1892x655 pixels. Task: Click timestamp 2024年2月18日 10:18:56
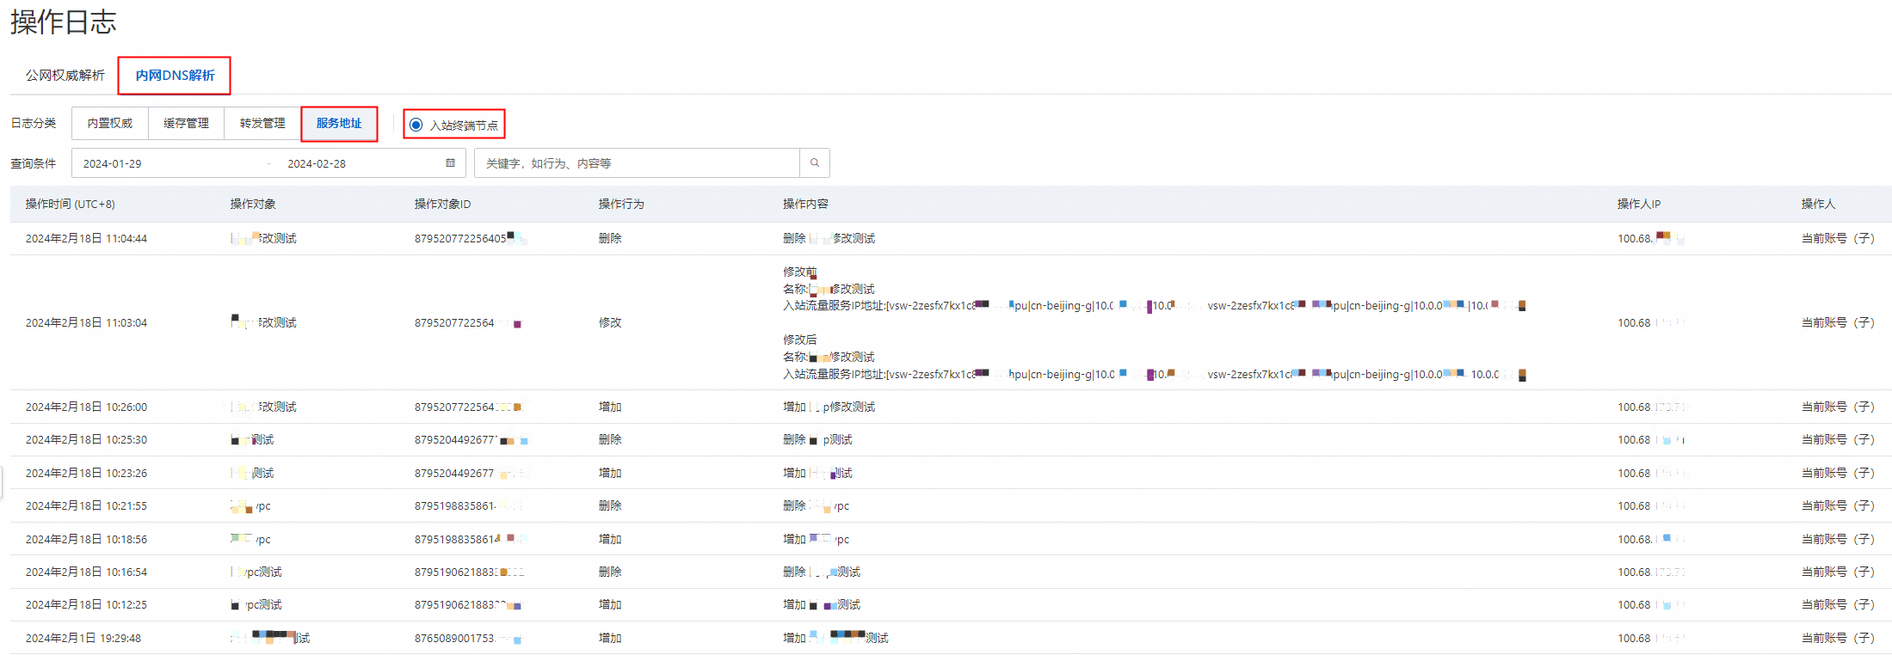tap(86, 539)
